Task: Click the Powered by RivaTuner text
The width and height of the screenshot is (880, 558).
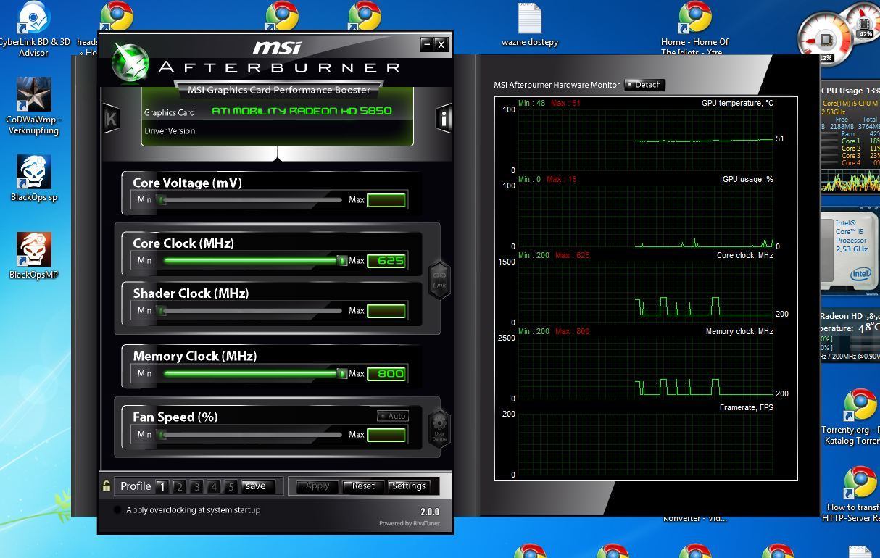Action: pos(409,524)
